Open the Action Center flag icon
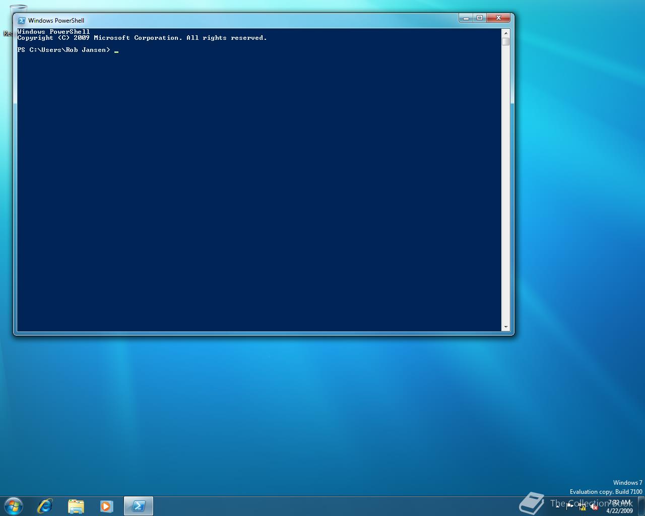The width and height of the screenshot is (645, 516). [x=569, y=506]
